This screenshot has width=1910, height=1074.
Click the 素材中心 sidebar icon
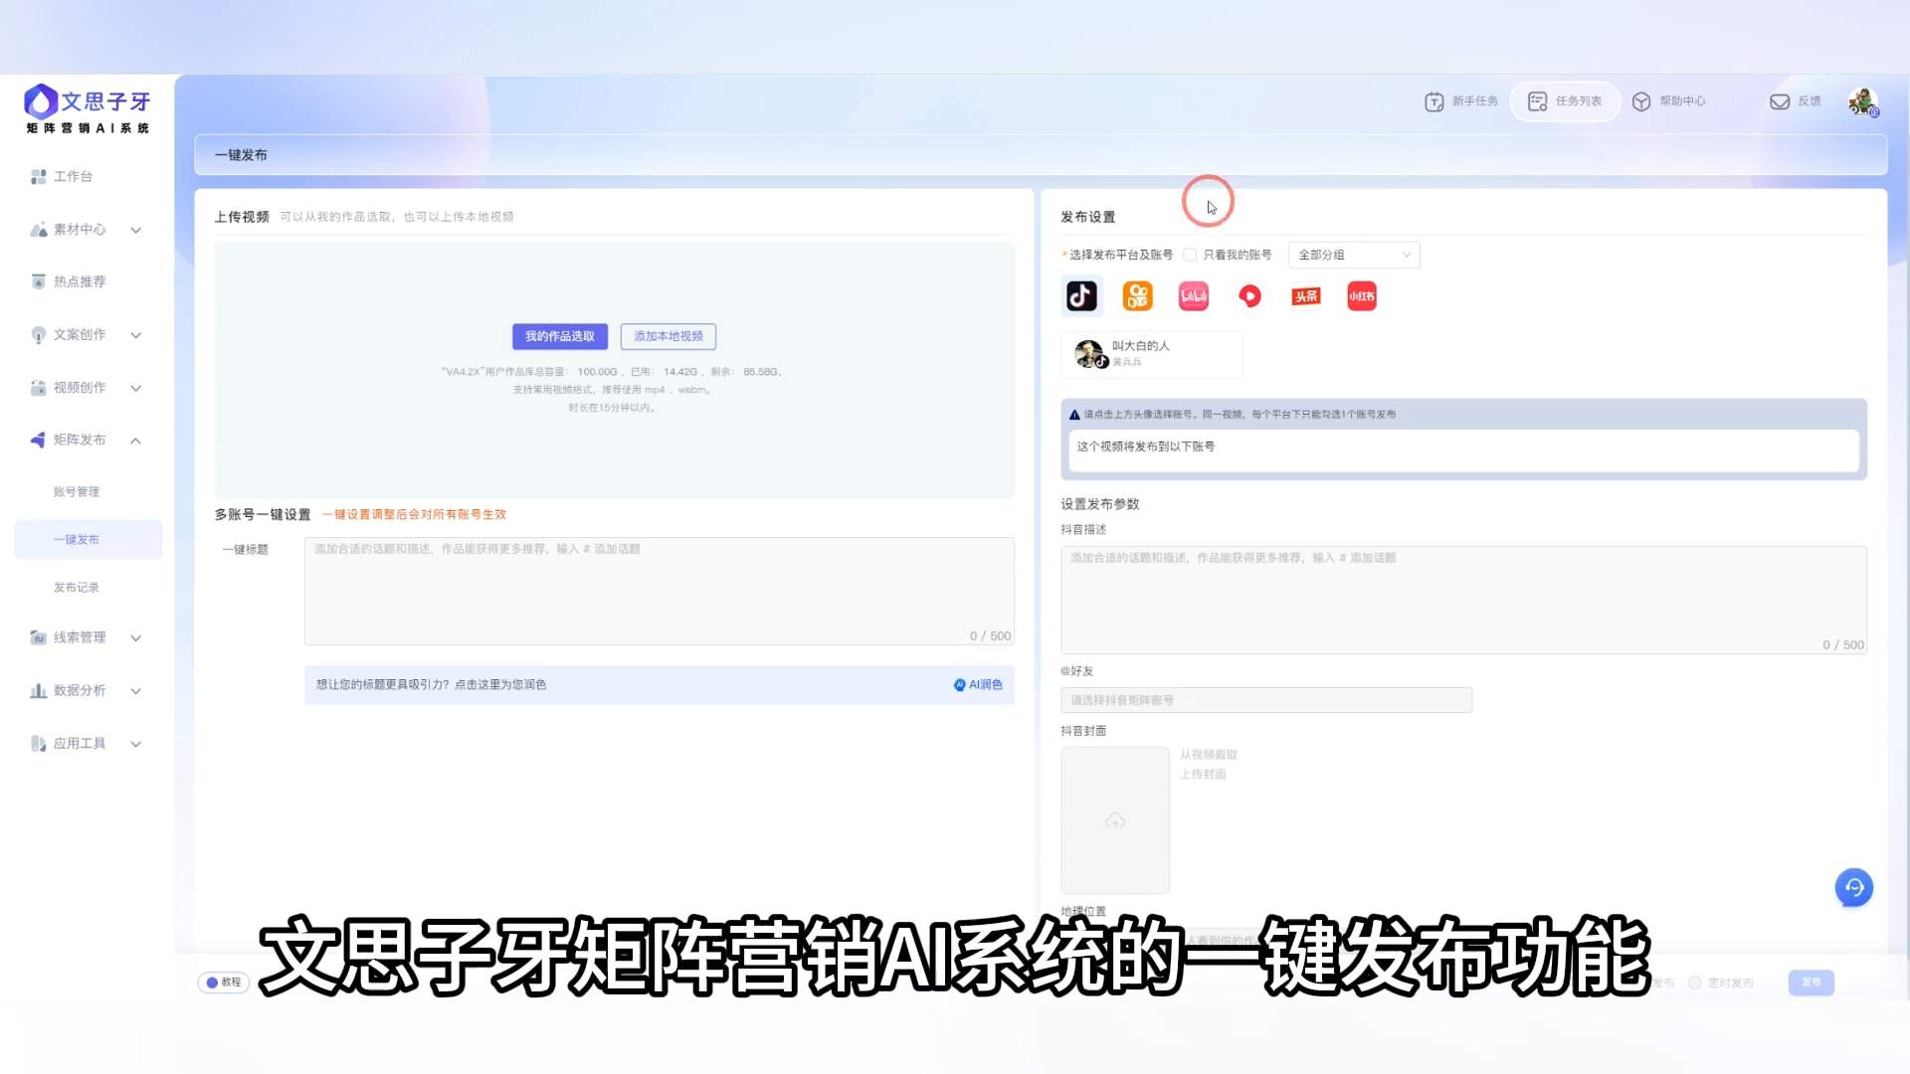pos(38,230)
